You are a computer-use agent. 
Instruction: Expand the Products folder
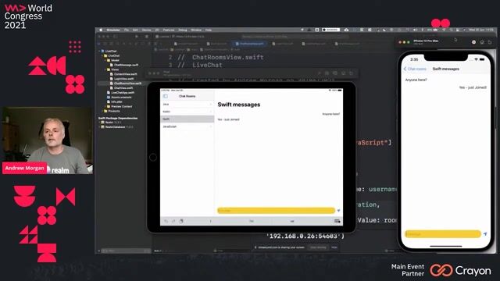point(102,111)
